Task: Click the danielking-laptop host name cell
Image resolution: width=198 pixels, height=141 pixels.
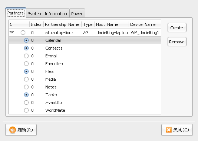Action: pyautogui.click(x=112, y=33)
